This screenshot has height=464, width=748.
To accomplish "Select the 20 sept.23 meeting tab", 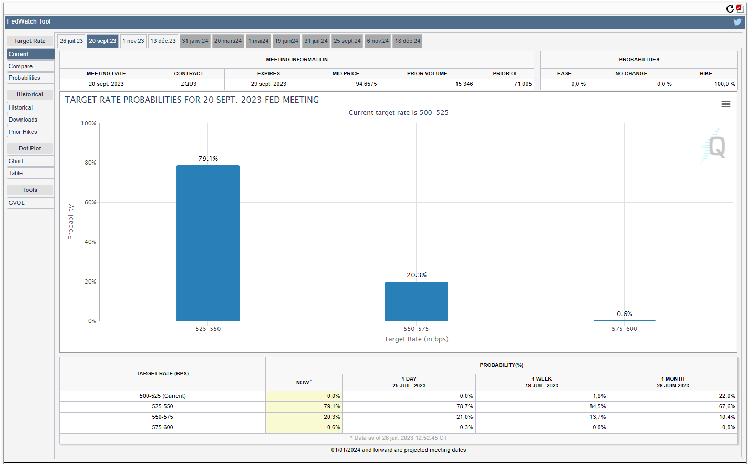I will (x=102, y=41).
